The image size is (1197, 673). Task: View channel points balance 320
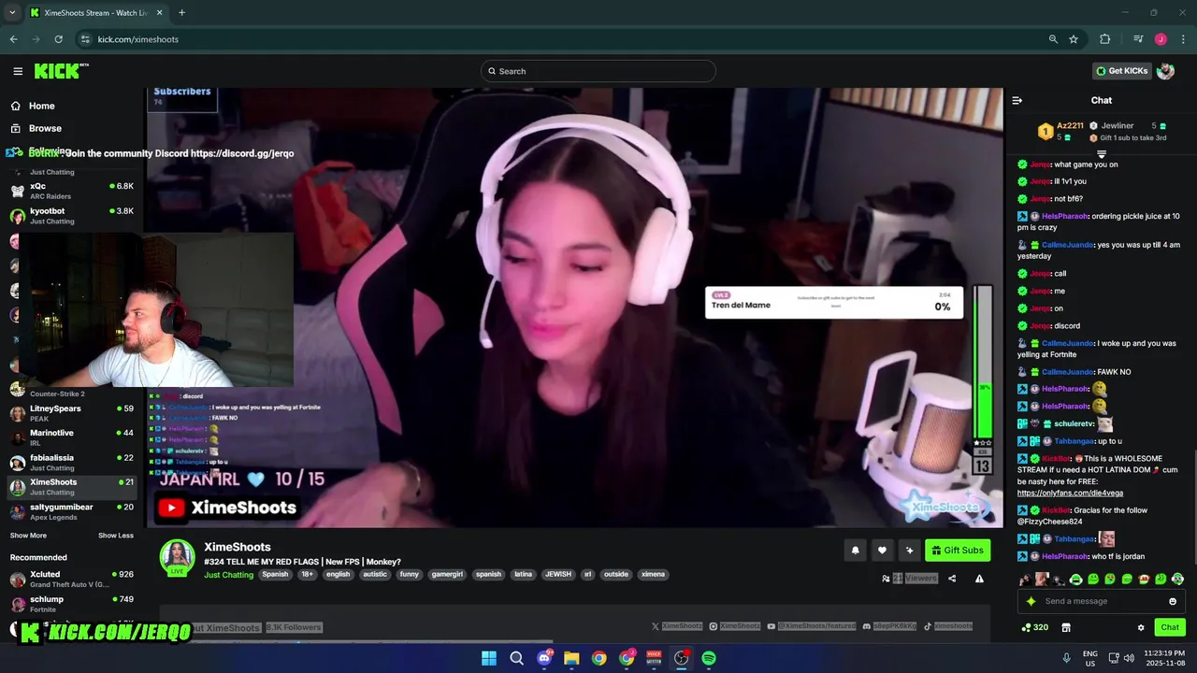click(x=1035, y=627)
